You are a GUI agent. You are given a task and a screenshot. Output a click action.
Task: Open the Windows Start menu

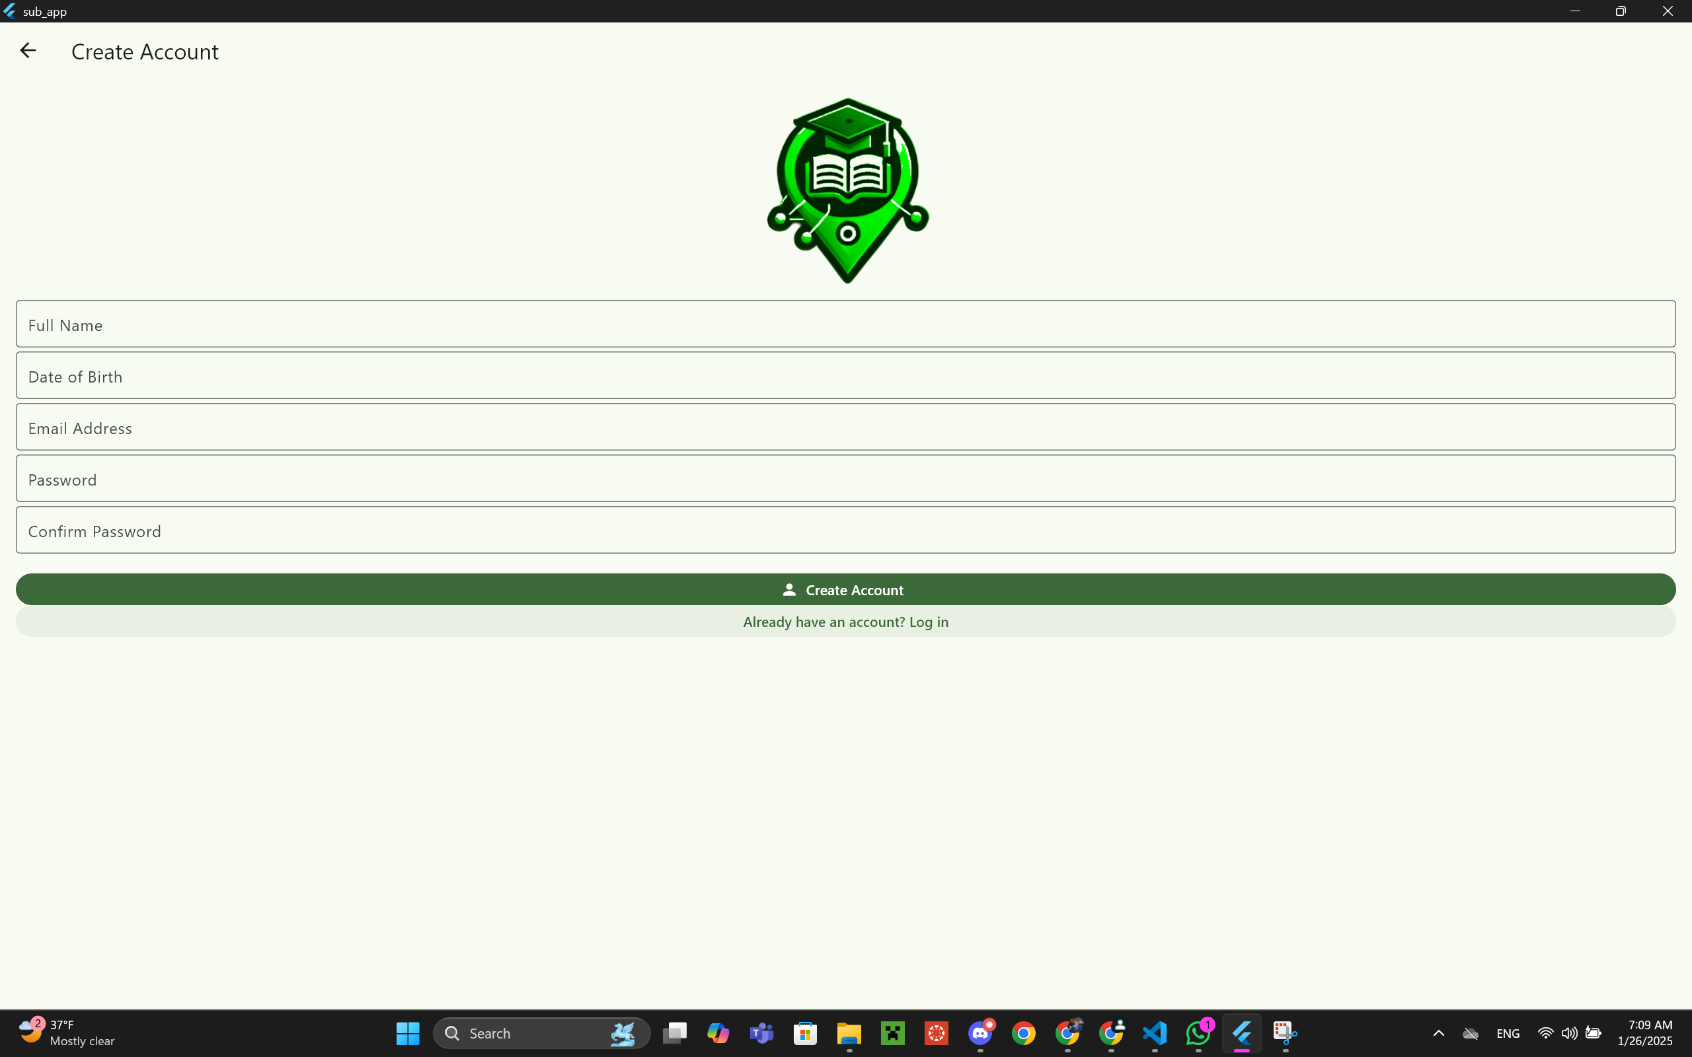pos(408,1033)
